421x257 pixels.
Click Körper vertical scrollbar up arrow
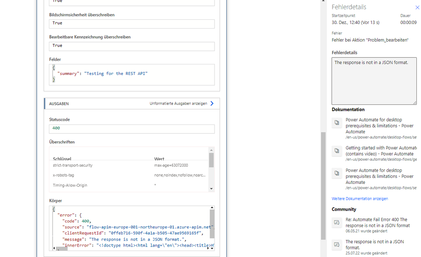point(212,208)
